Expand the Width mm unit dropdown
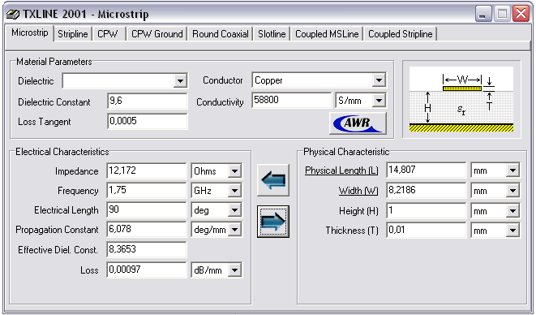The height and width of the screenshot is (315, 536). point(512,191)
